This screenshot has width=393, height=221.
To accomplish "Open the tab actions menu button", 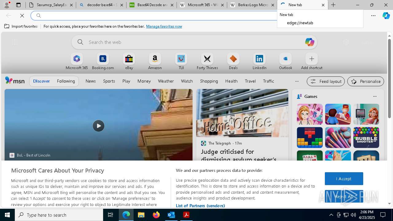I will tap(18, 5).
